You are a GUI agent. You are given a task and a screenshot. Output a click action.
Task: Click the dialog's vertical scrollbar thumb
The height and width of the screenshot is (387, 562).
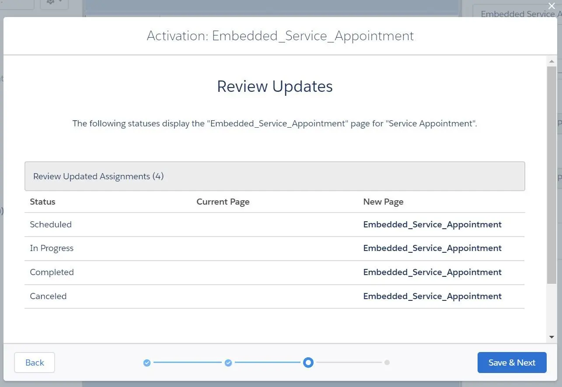552,175
